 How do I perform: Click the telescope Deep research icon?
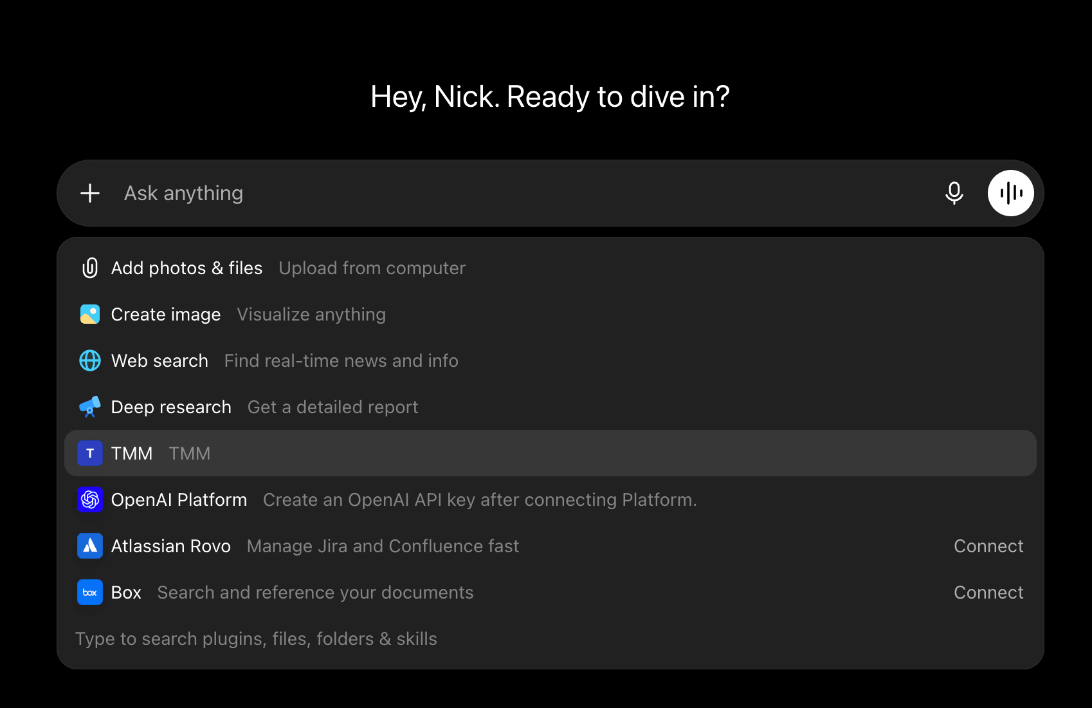90,407
